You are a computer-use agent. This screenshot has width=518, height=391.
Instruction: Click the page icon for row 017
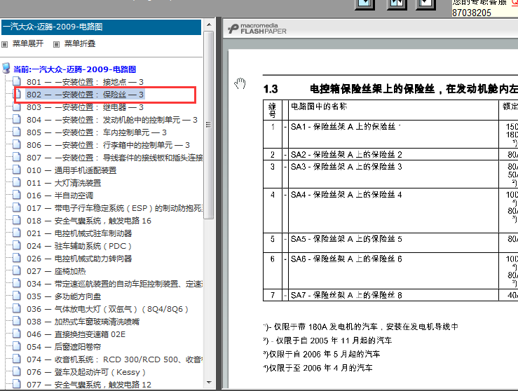point(17,207)
